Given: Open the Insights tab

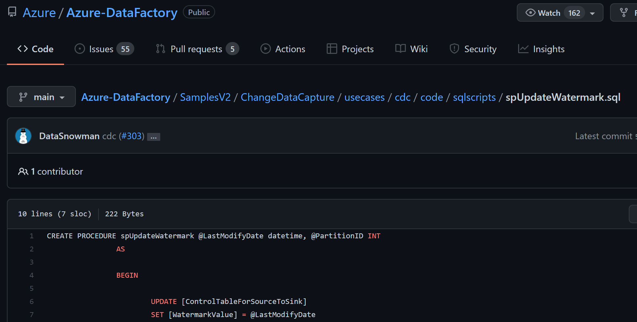Looking at the screenshot, I should coord(541,49).
